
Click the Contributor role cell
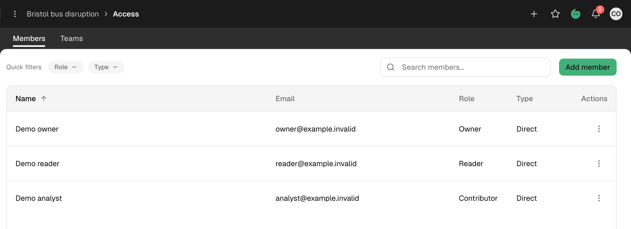click(478, 198)
